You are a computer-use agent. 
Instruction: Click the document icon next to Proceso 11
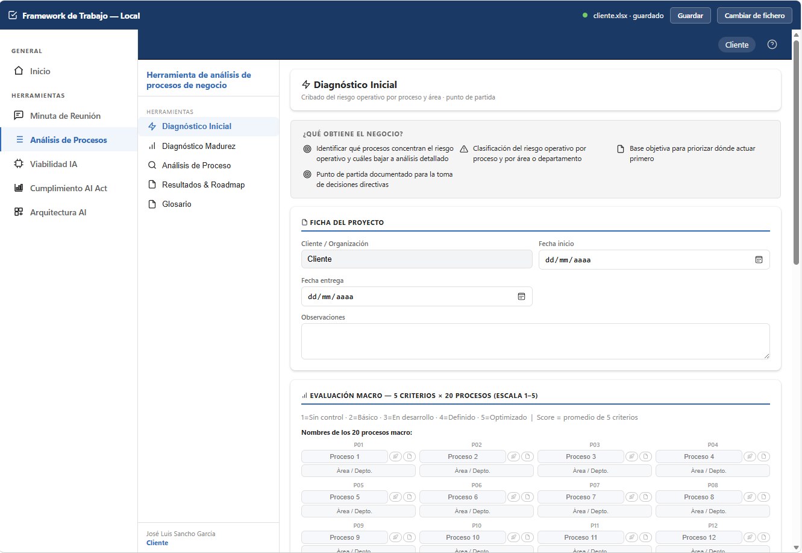click(645, 537)
